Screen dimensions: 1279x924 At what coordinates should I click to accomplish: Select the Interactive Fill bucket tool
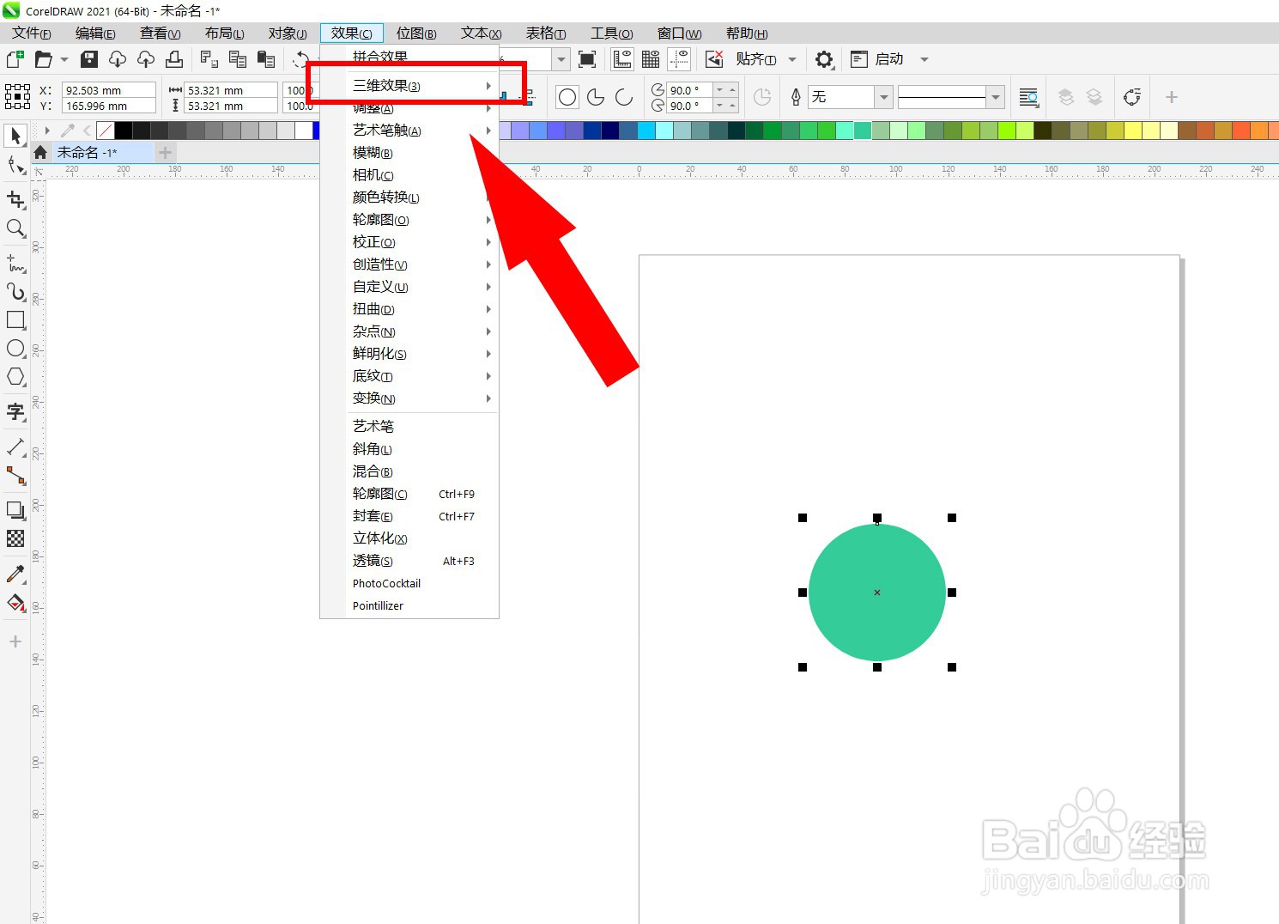[15, 602]
